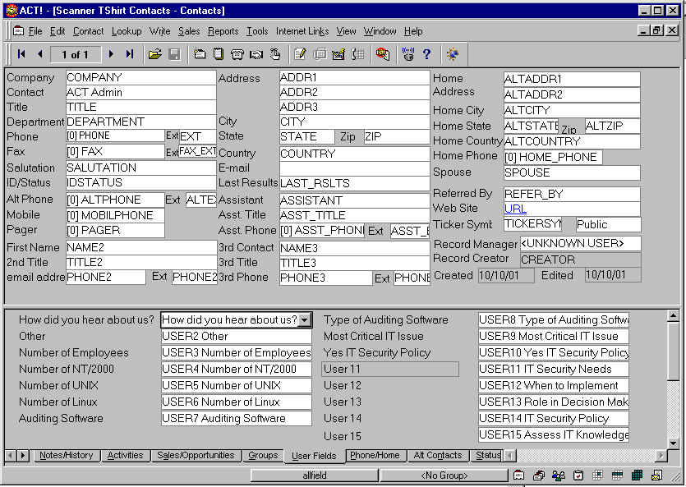Open the Internet Links menu

[x=302, y=31]
